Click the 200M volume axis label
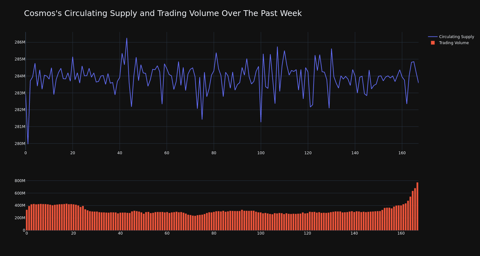The image size is (480, 256). click(20, 218)
